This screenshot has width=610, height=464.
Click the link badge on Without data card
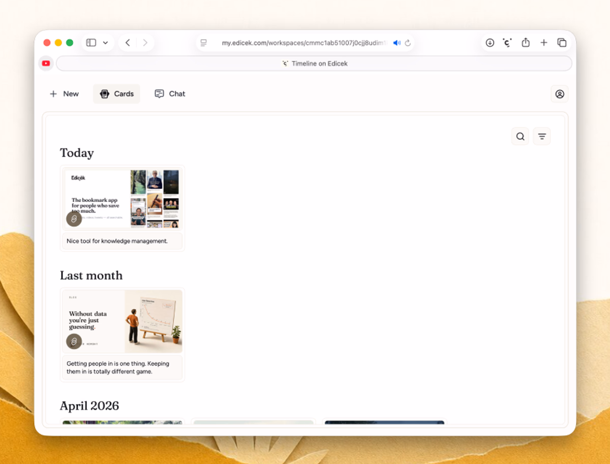74,341
